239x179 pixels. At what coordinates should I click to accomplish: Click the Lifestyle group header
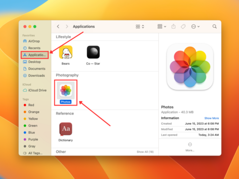tap(64, 37)
